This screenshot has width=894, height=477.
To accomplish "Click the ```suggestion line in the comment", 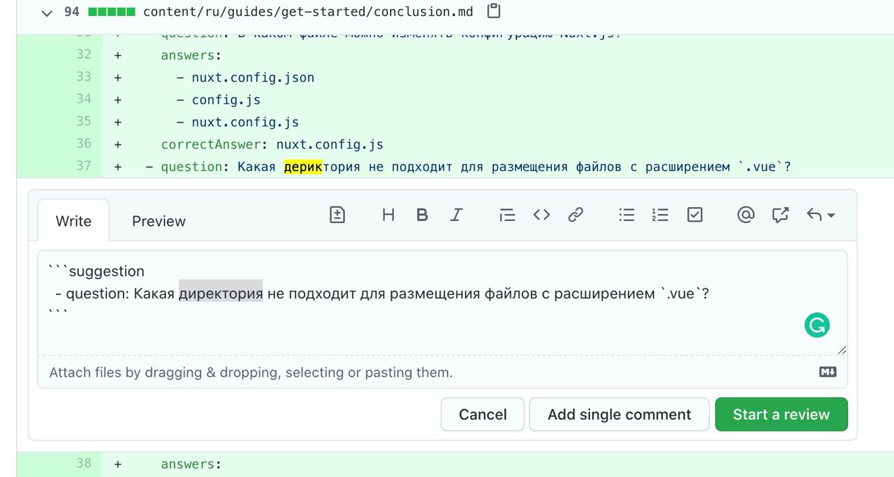I will pos(96,271).
